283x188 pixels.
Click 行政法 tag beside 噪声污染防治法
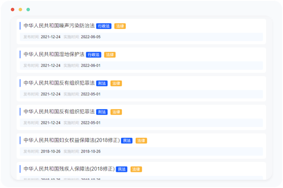tap(104, 26)
